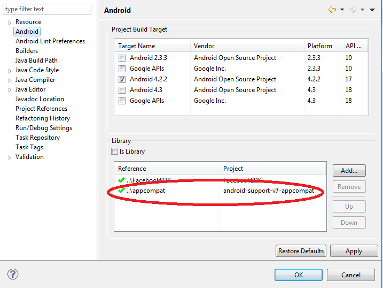Click API level 17 cell
The height and width of the screenshot is (288, 383).
[x=348, y=79]
